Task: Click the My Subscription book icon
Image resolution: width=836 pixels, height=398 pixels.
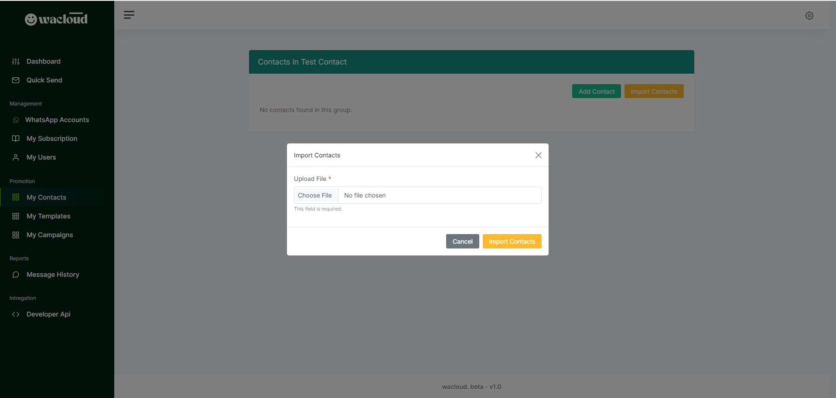Action: coord(16,139)
